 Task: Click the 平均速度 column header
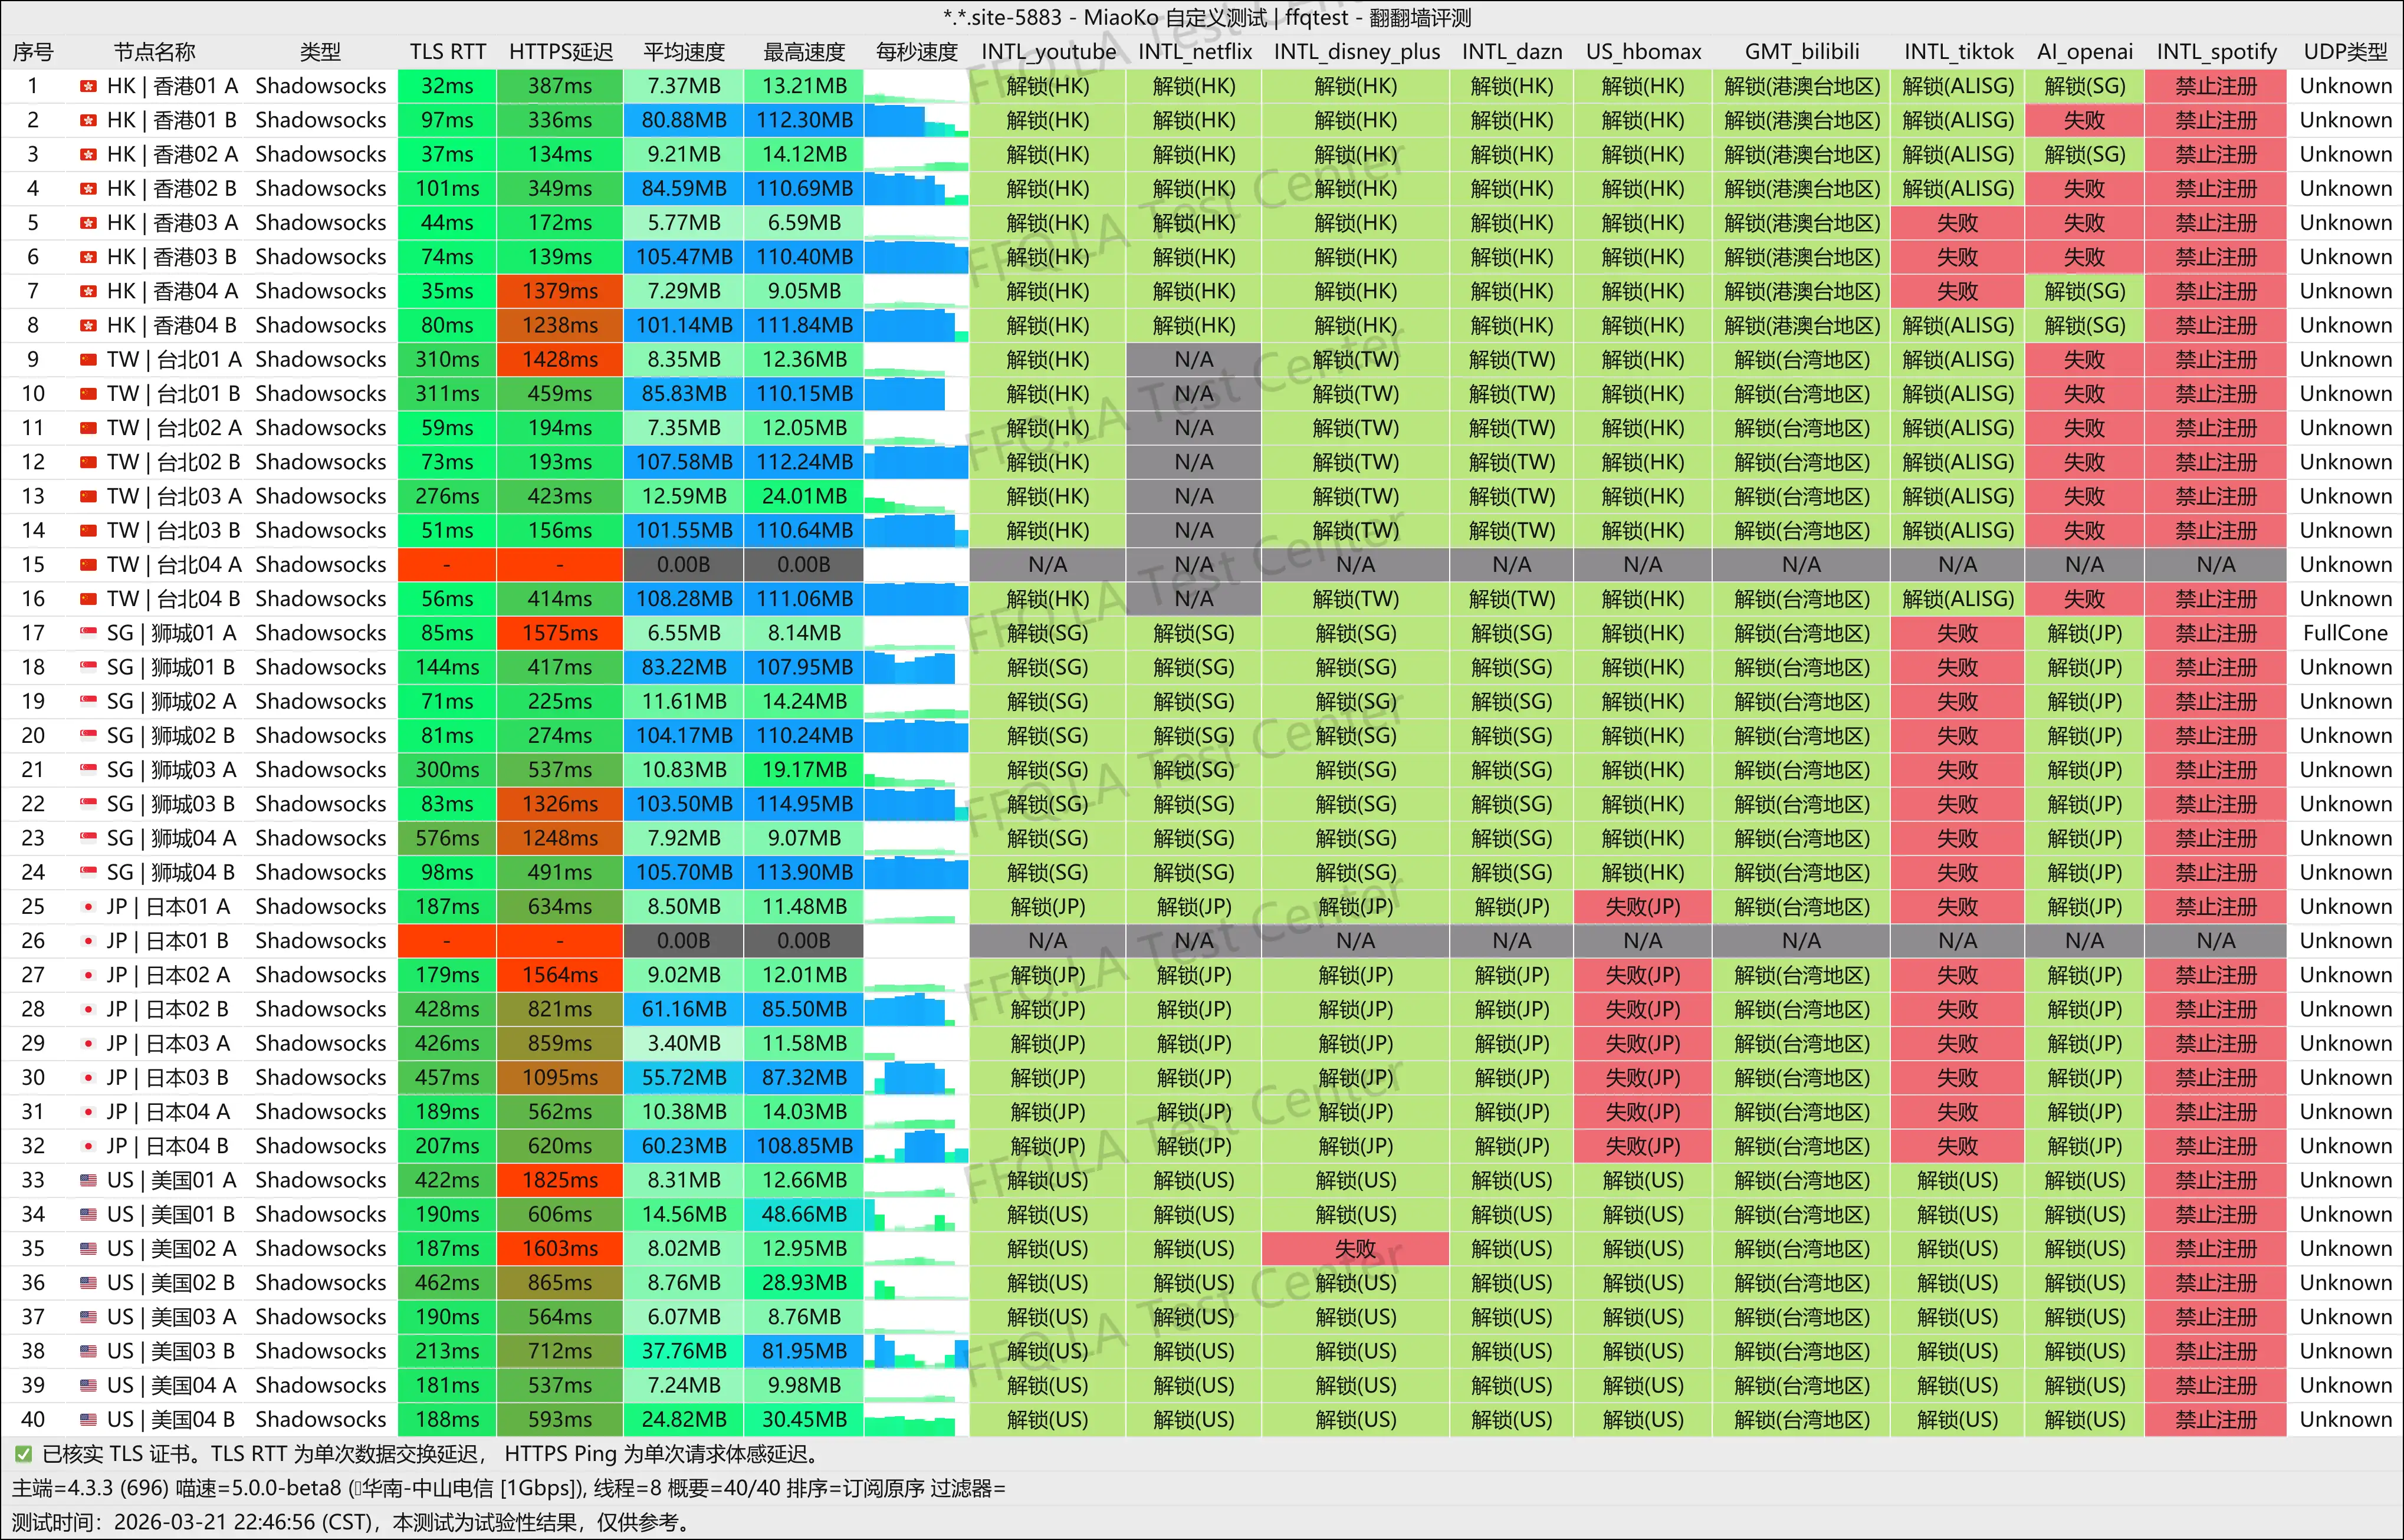(x=684, y=52)
